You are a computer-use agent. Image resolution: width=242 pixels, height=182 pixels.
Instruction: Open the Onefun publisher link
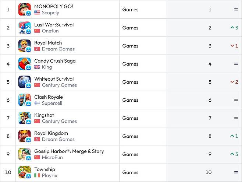point(50,31)
